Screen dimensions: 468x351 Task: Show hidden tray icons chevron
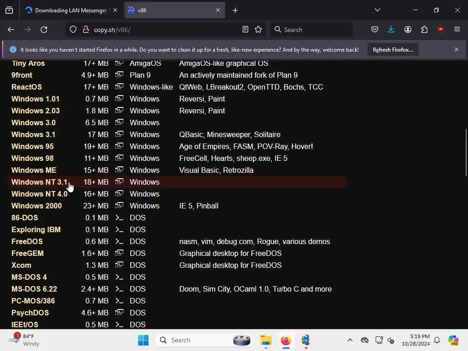350,340
